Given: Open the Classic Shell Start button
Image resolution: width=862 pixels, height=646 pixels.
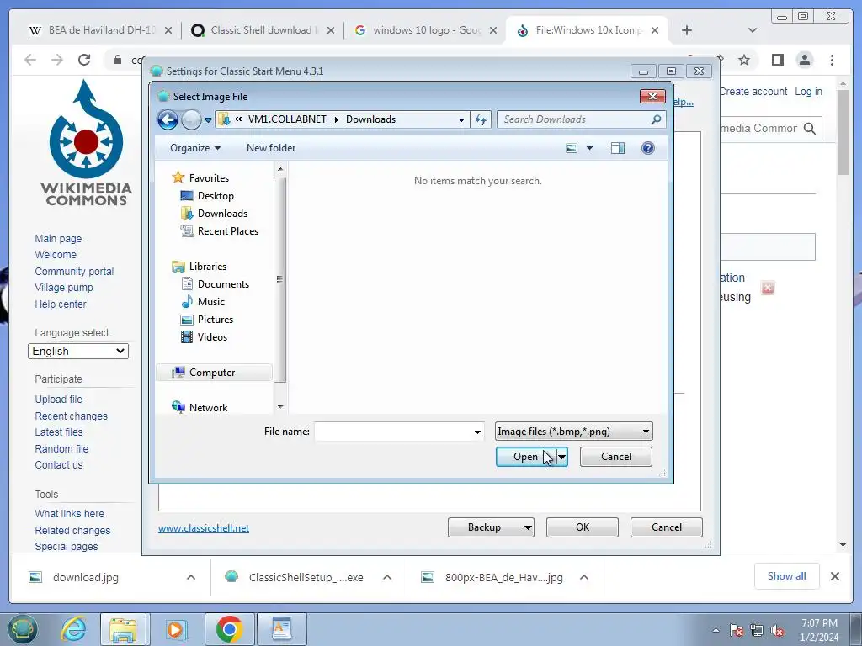Looking at the screenshot, I should (22, 629).
